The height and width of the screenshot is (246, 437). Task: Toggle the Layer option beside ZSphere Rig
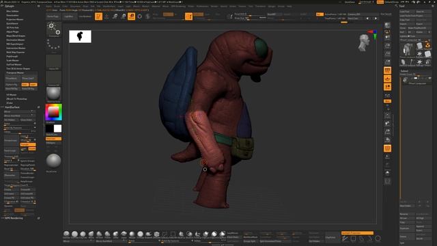coord(33,85)
